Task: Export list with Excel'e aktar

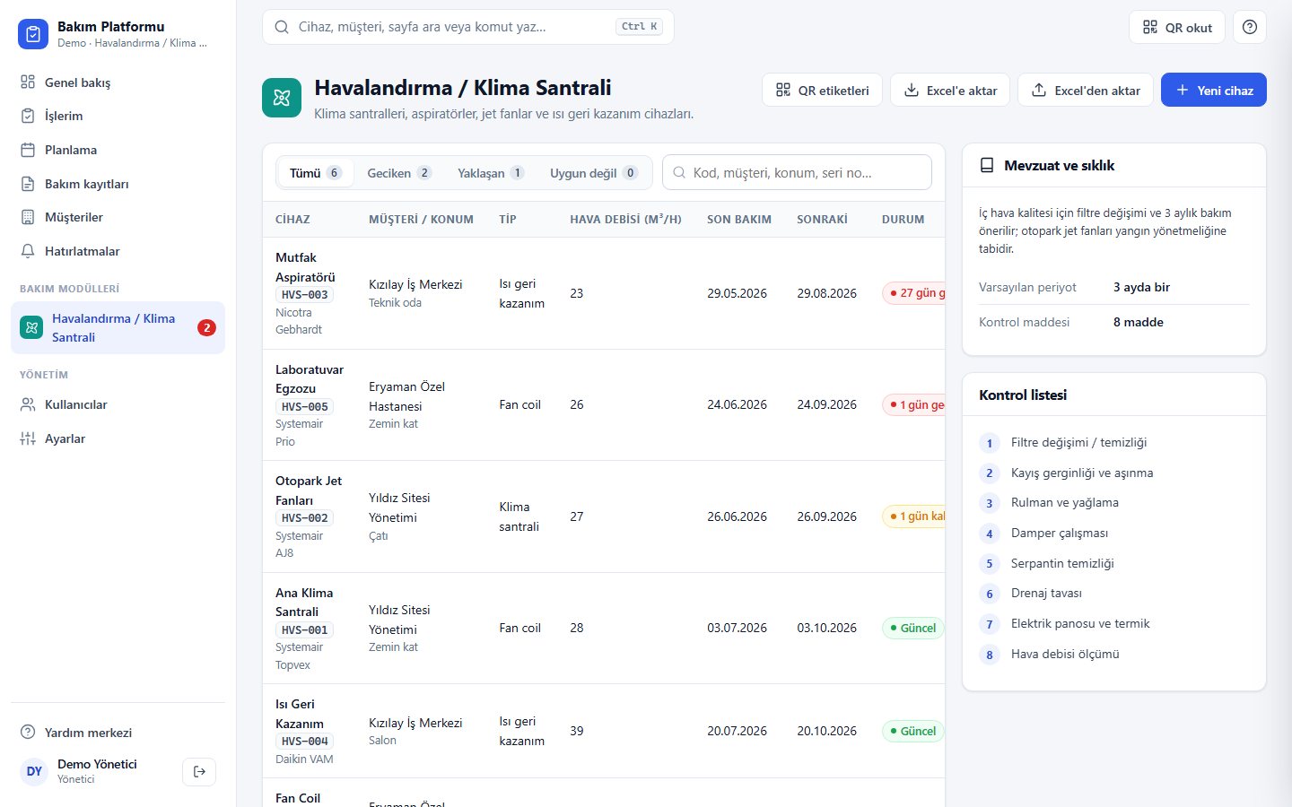Action: (950, 90)
